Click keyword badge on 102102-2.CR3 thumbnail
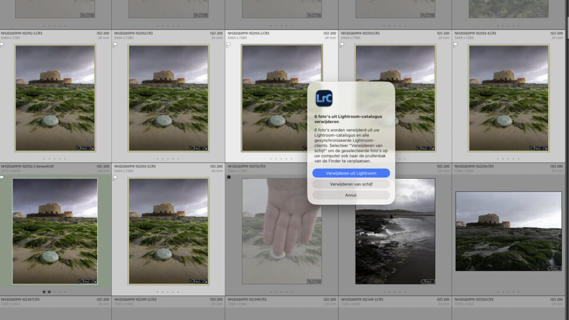The height and width of the screenshot is (320, 569). (x=78, y=148)
